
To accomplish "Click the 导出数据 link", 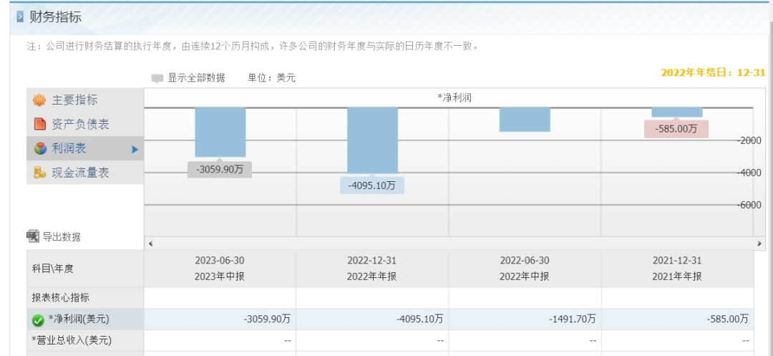I will coord(62,236).
